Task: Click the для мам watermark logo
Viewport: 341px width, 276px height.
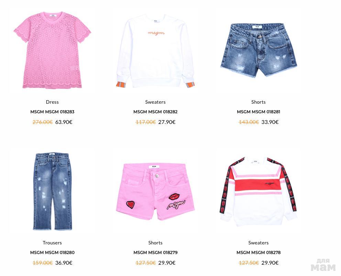Action: [x=323, y=265]
